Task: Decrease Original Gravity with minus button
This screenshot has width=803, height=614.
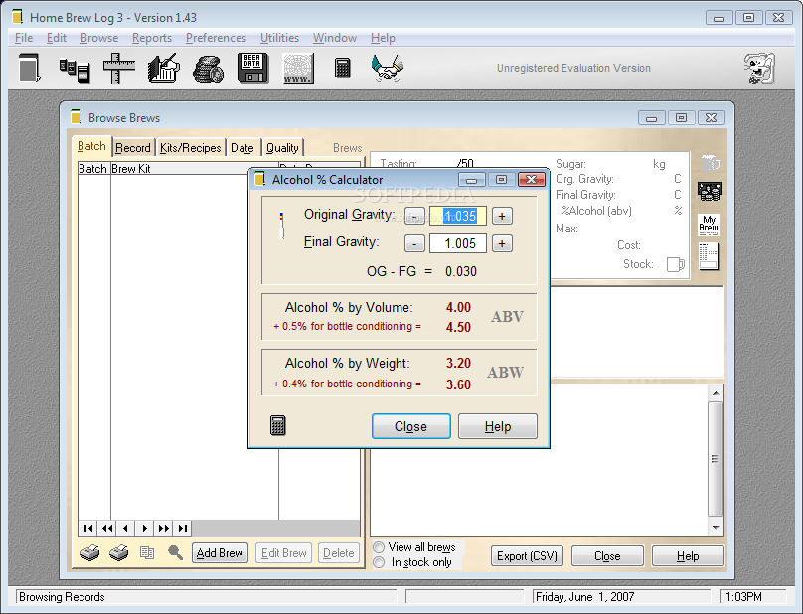Action: (414, 216)
